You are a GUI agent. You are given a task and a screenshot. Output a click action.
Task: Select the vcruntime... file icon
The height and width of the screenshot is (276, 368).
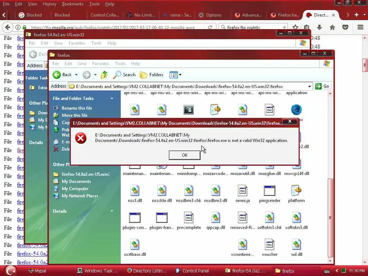(243, 244)
